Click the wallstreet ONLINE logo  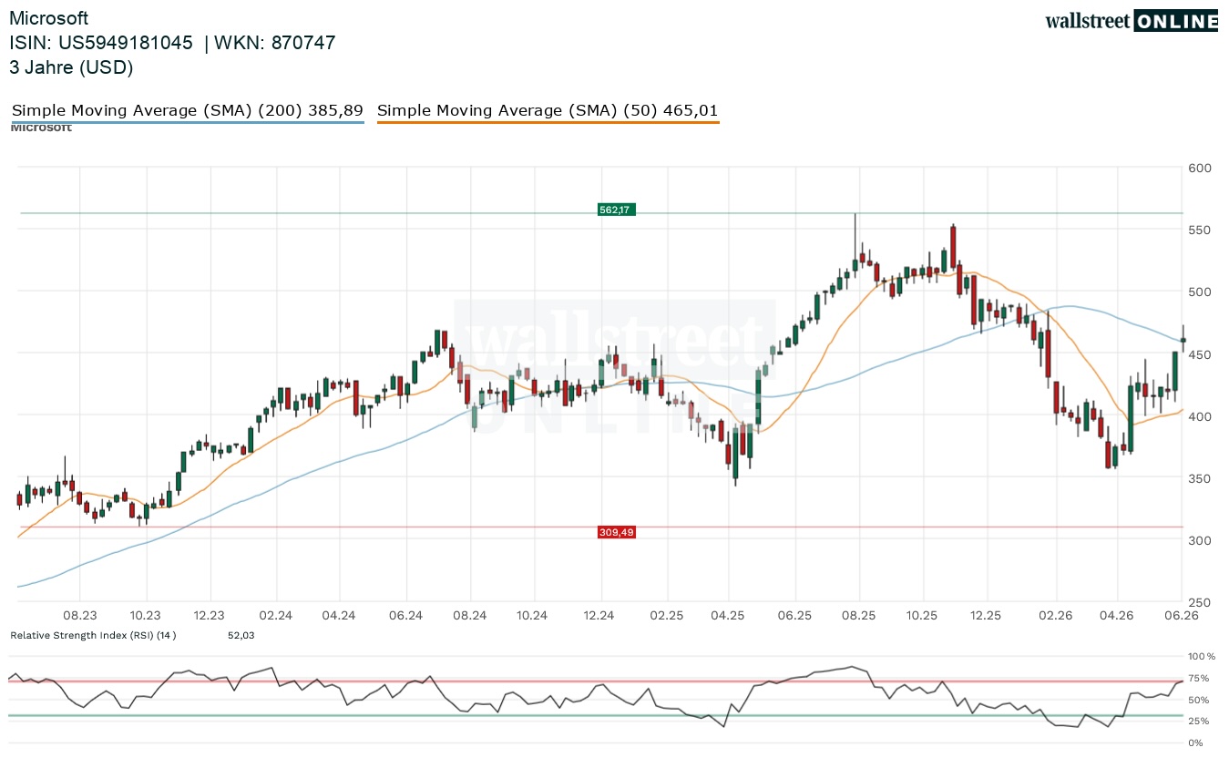pyautogui.click(x=1131, y=21)
